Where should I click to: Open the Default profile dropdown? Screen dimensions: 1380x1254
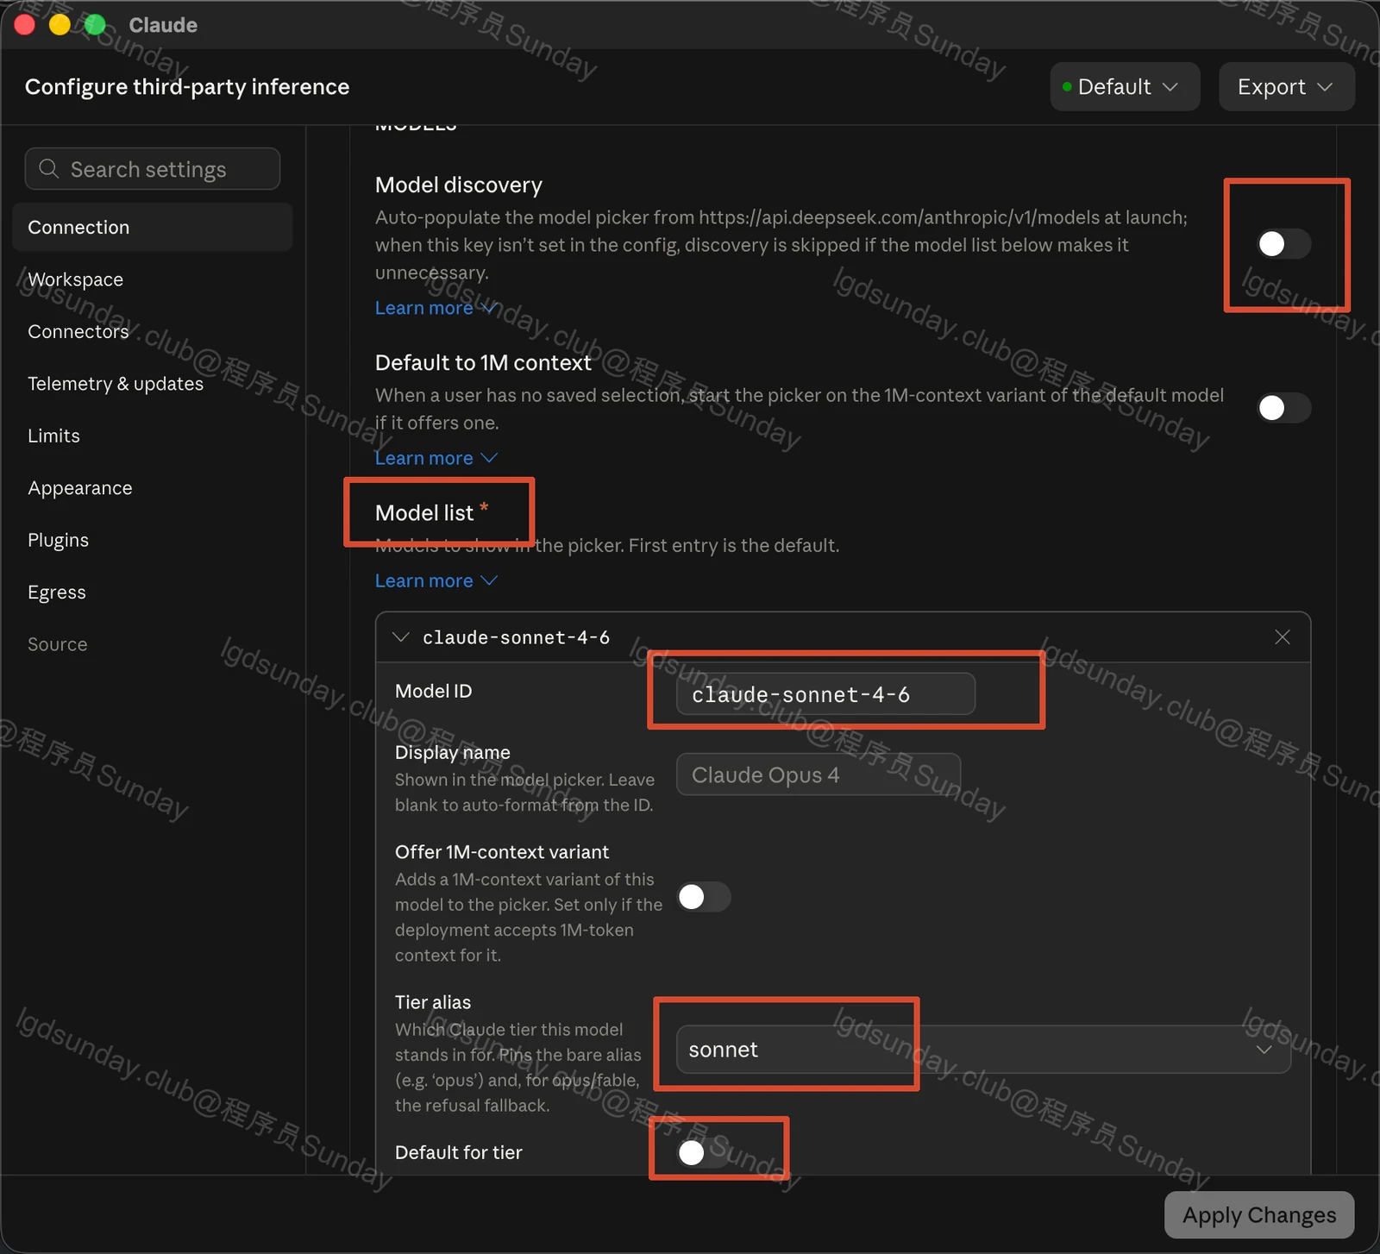[1125, 86]
